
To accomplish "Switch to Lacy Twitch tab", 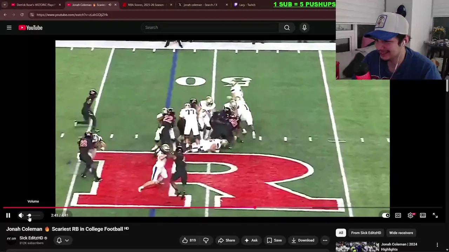I will 247,5.
